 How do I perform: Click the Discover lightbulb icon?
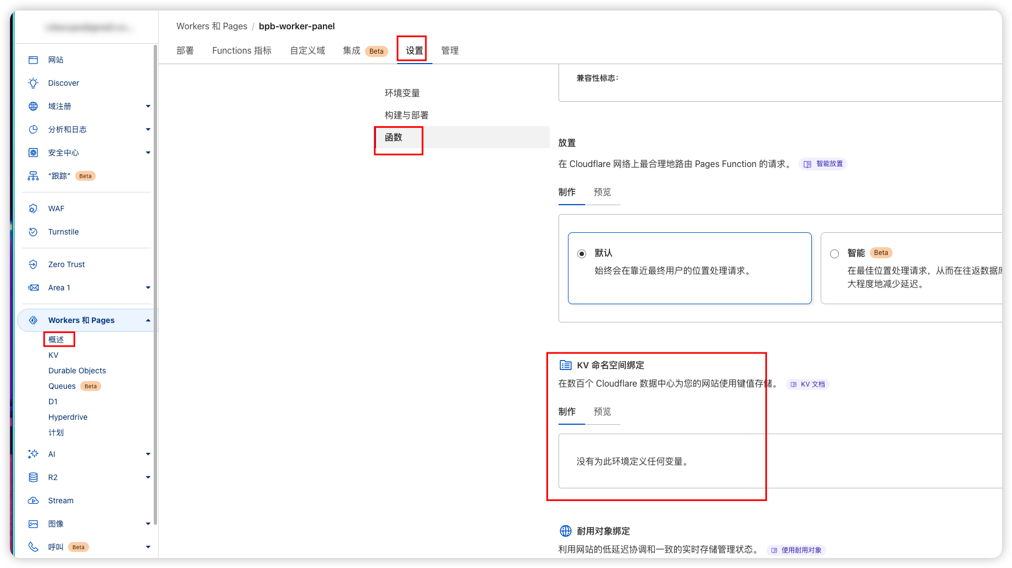click(x=33, y=83)
